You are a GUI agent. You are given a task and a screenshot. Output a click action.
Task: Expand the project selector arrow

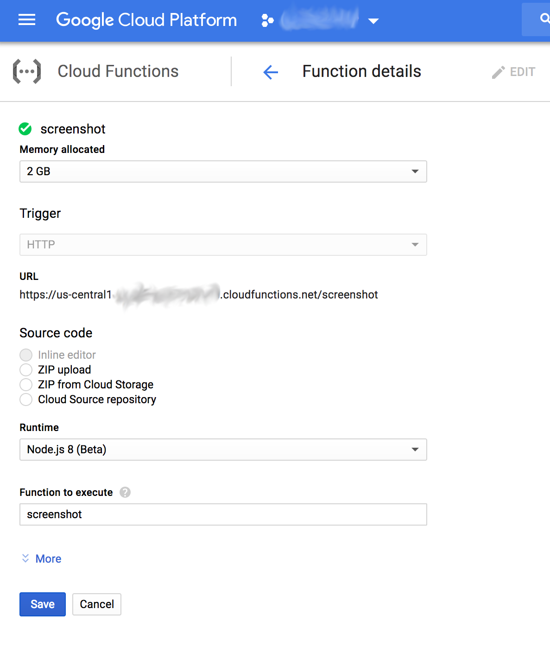point(373,21)
